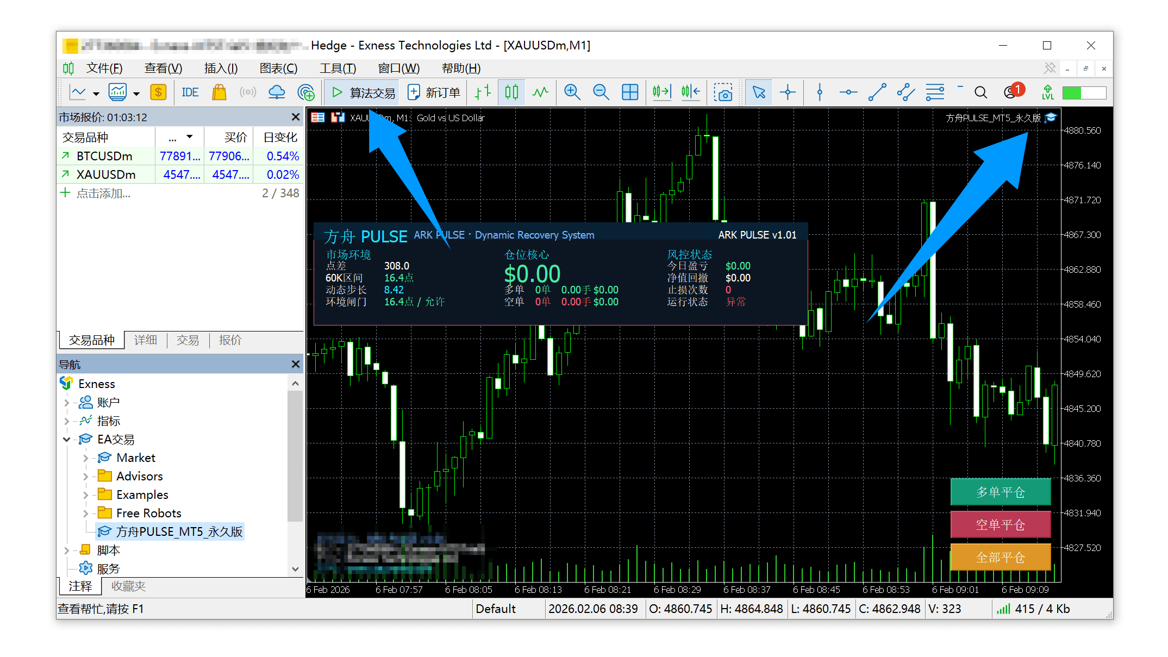This screenshot has width=1168, height=657.
Task: Take a chart screenshot
Action: (x=723, y=92)
